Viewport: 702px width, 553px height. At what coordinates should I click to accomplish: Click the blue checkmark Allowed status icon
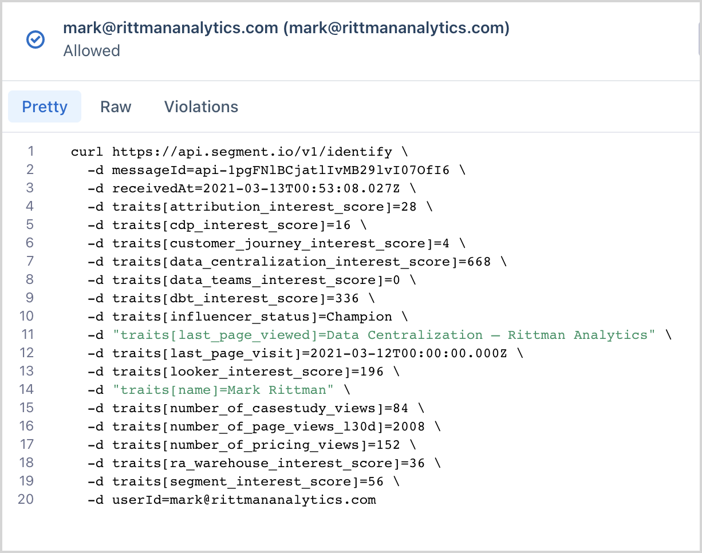36,39
